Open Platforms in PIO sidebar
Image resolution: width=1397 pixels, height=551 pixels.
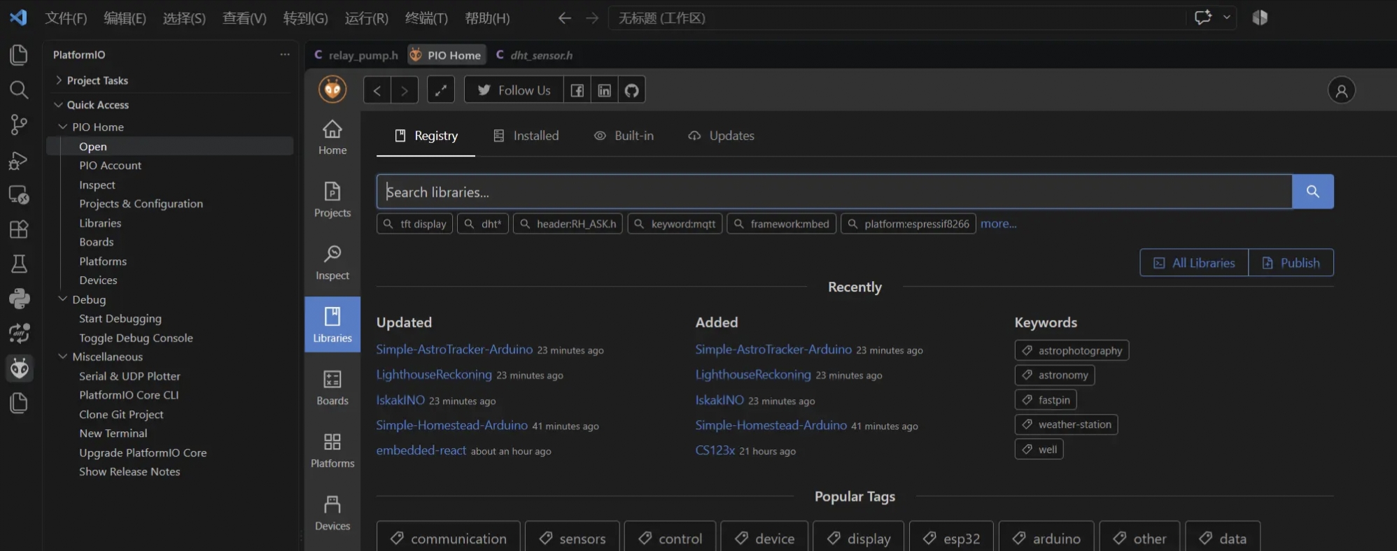[332, 450]
